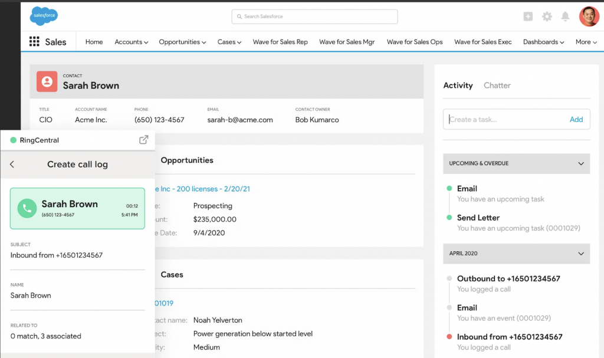This screenshot has height=358, width=604.
Task: View notifications with the bell icon
Action: (x=565, y=17)
